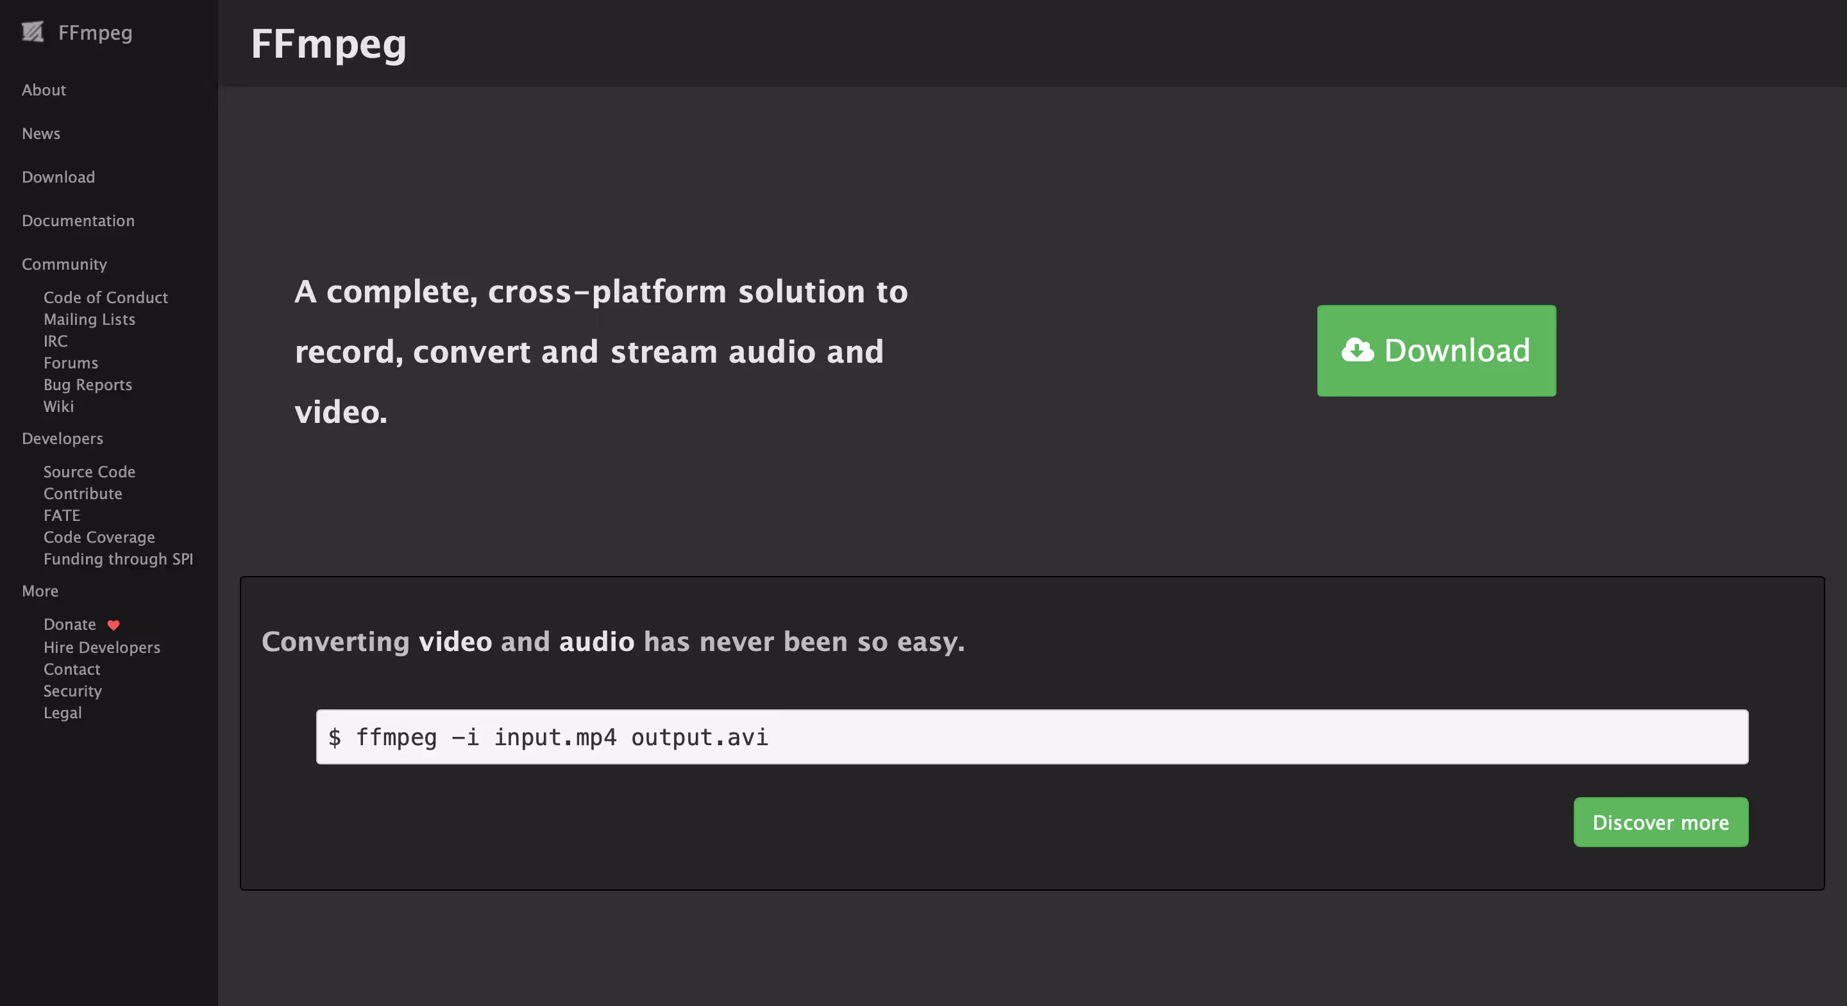Select the More menu heading
1847x1006 pixels.
point(40,591)
